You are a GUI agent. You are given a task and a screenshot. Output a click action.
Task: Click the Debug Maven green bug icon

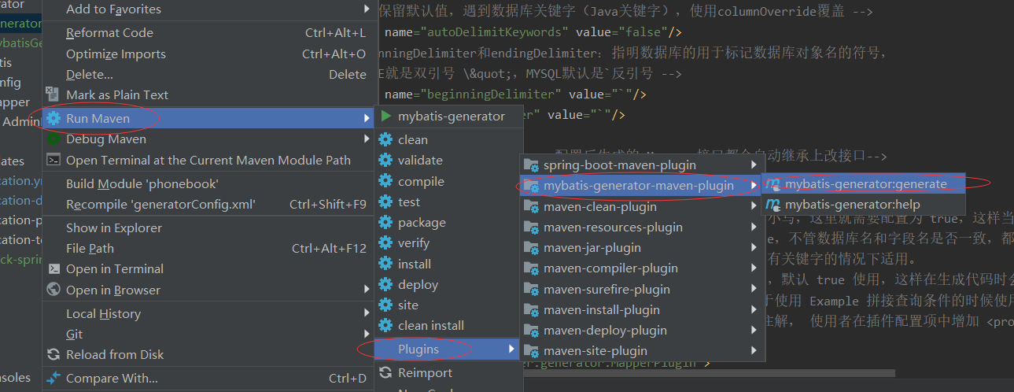53,139
